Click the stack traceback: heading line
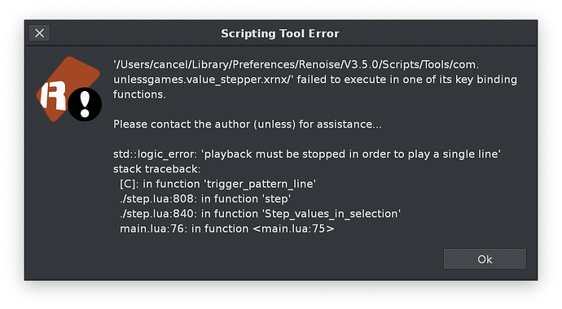 pyautogui.click(x=156, y=169)
